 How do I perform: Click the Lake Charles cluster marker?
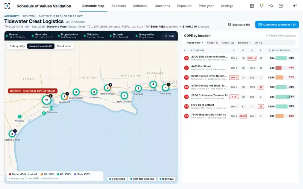tap(76, 92)
